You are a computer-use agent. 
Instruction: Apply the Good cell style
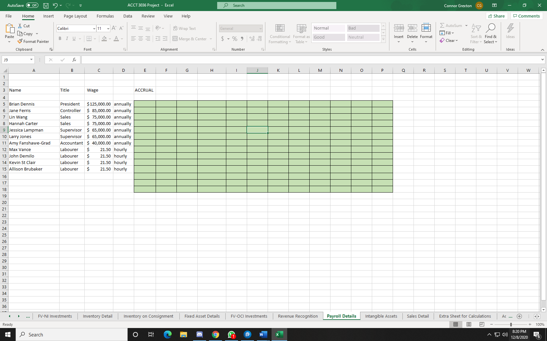328,37
